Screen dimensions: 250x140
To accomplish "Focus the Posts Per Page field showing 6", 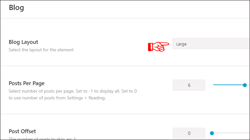I will (x=189, y=85).
